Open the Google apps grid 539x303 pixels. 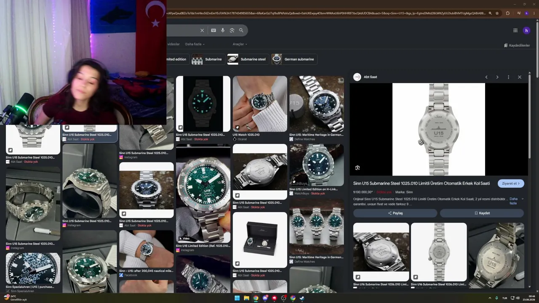pyautogui.click(x=515, y=30)
